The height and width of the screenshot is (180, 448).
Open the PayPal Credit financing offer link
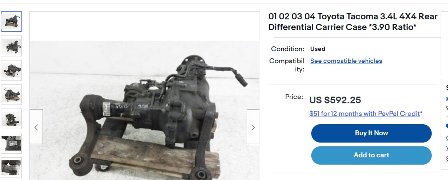[x=366, y=113]
